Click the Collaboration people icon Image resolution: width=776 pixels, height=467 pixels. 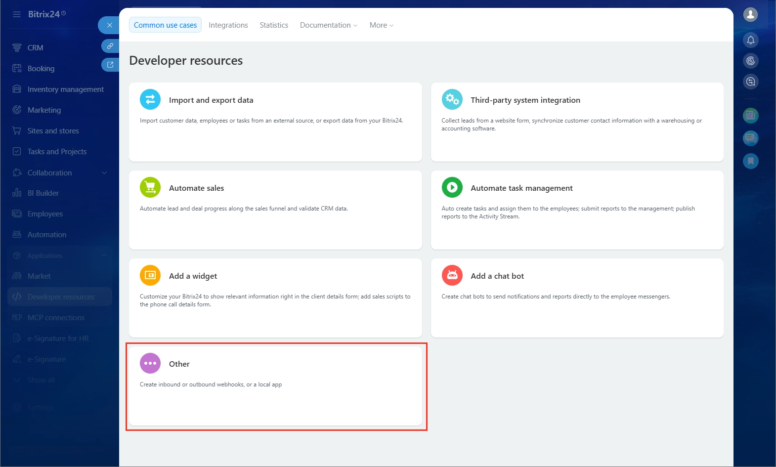(x=17, y=173)
